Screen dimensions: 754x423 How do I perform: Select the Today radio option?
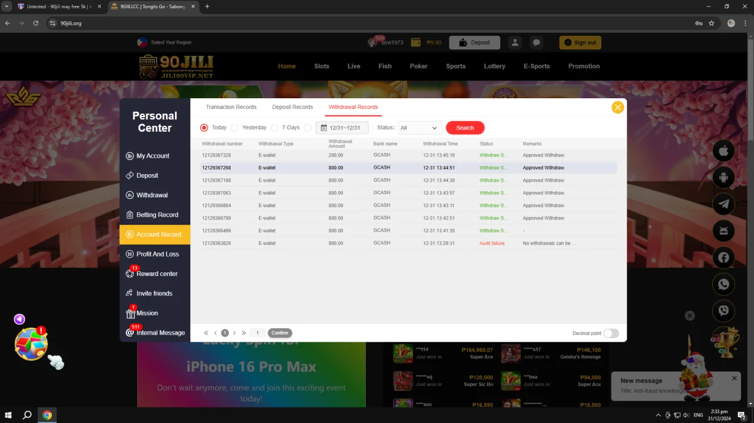point(204,128)
